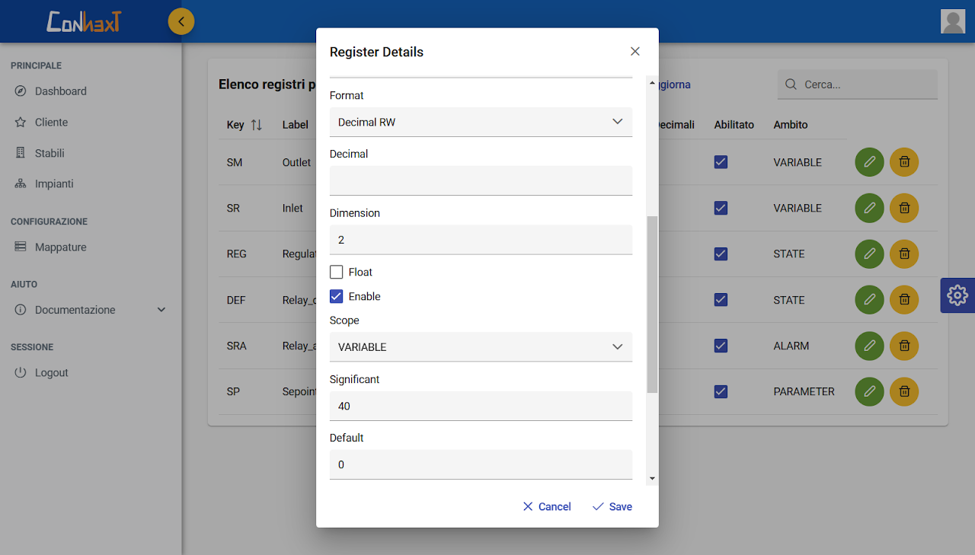Uncheck the Enable checkbox

click(x=337, y=296)
